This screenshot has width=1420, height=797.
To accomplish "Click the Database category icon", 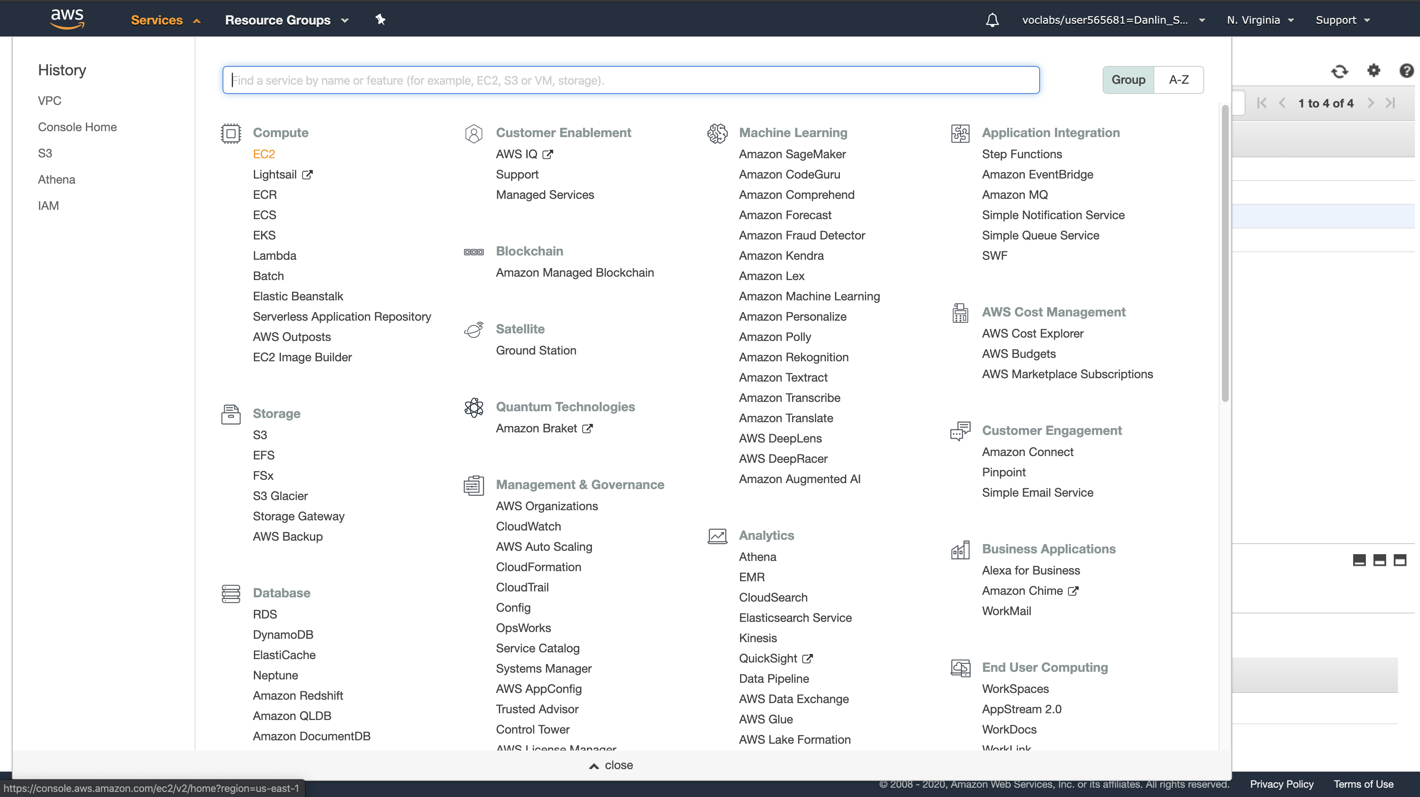I will [231, 594].
